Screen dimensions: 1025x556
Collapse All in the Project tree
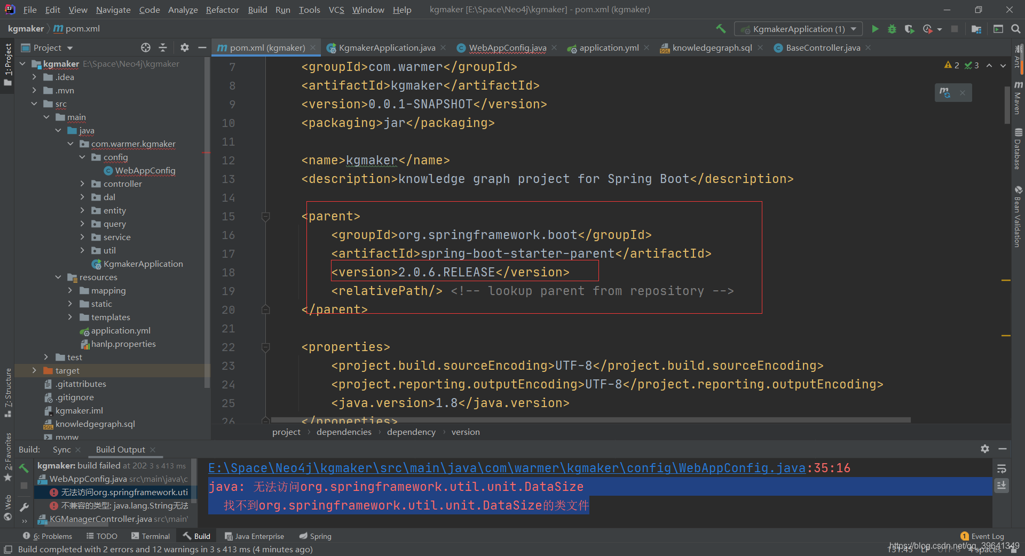click(x=163, y=47)
